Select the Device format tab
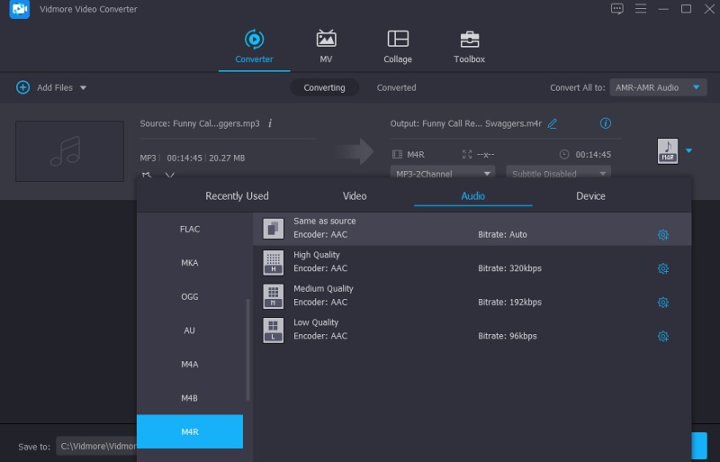Image resolution: width=720 pixels, height=462 pixels. click(590, 196)
